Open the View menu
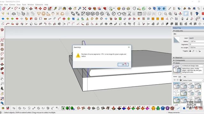This screenshot has height=114, width=204. tap(6, 4)
